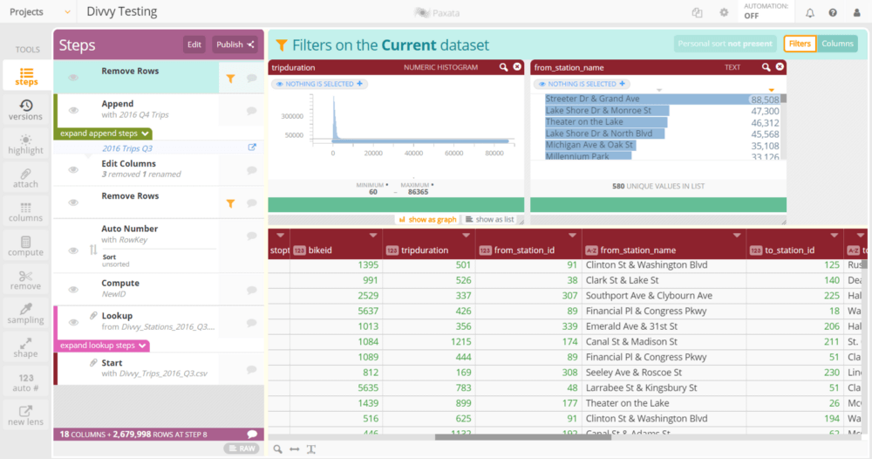Toggle visibility of Append step
The height and width of the screenshot is (459, 872).
click(x=73, y=110)
